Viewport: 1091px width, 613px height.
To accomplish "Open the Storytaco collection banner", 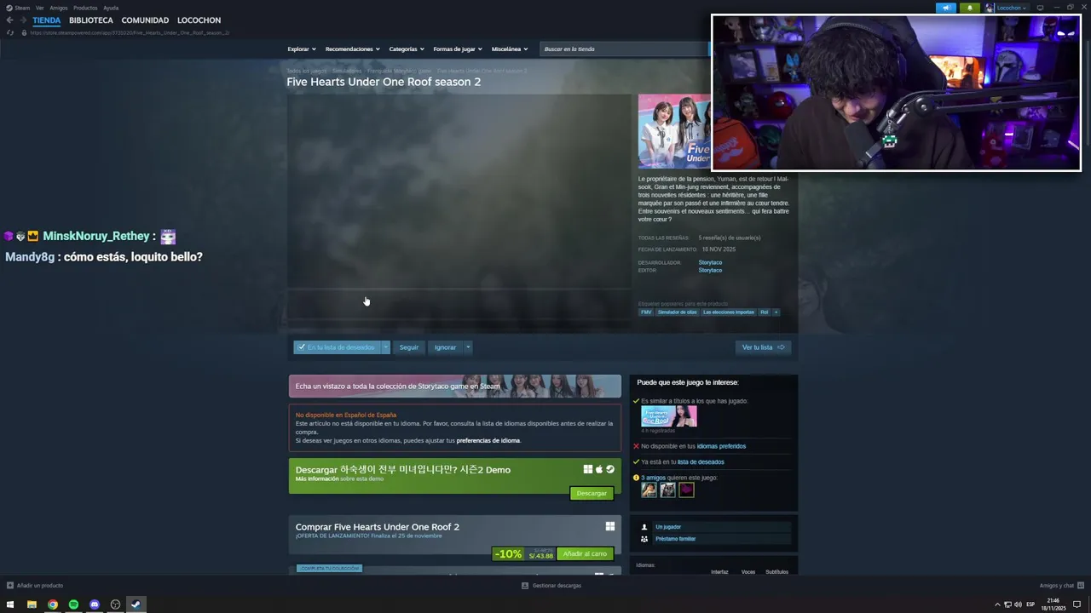I will point(455,386).
